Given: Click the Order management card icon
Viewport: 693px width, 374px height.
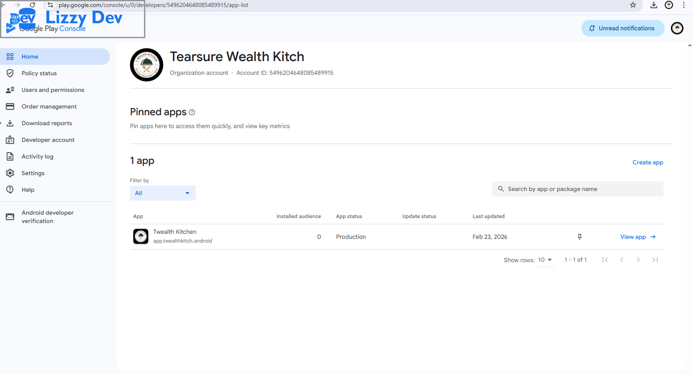Looking at the screenshot, I should pos(10,106).
